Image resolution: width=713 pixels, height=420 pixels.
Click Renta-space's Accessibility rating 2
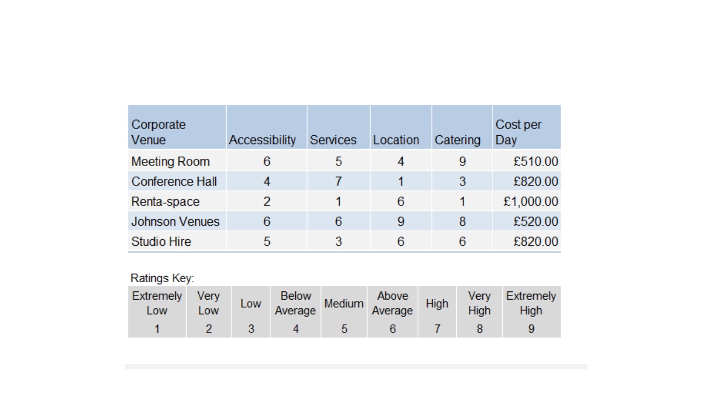tap(267, 201)
